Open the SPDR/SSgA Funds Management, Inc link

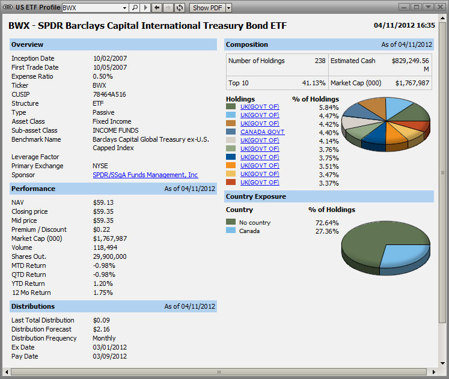click(145, 175)
